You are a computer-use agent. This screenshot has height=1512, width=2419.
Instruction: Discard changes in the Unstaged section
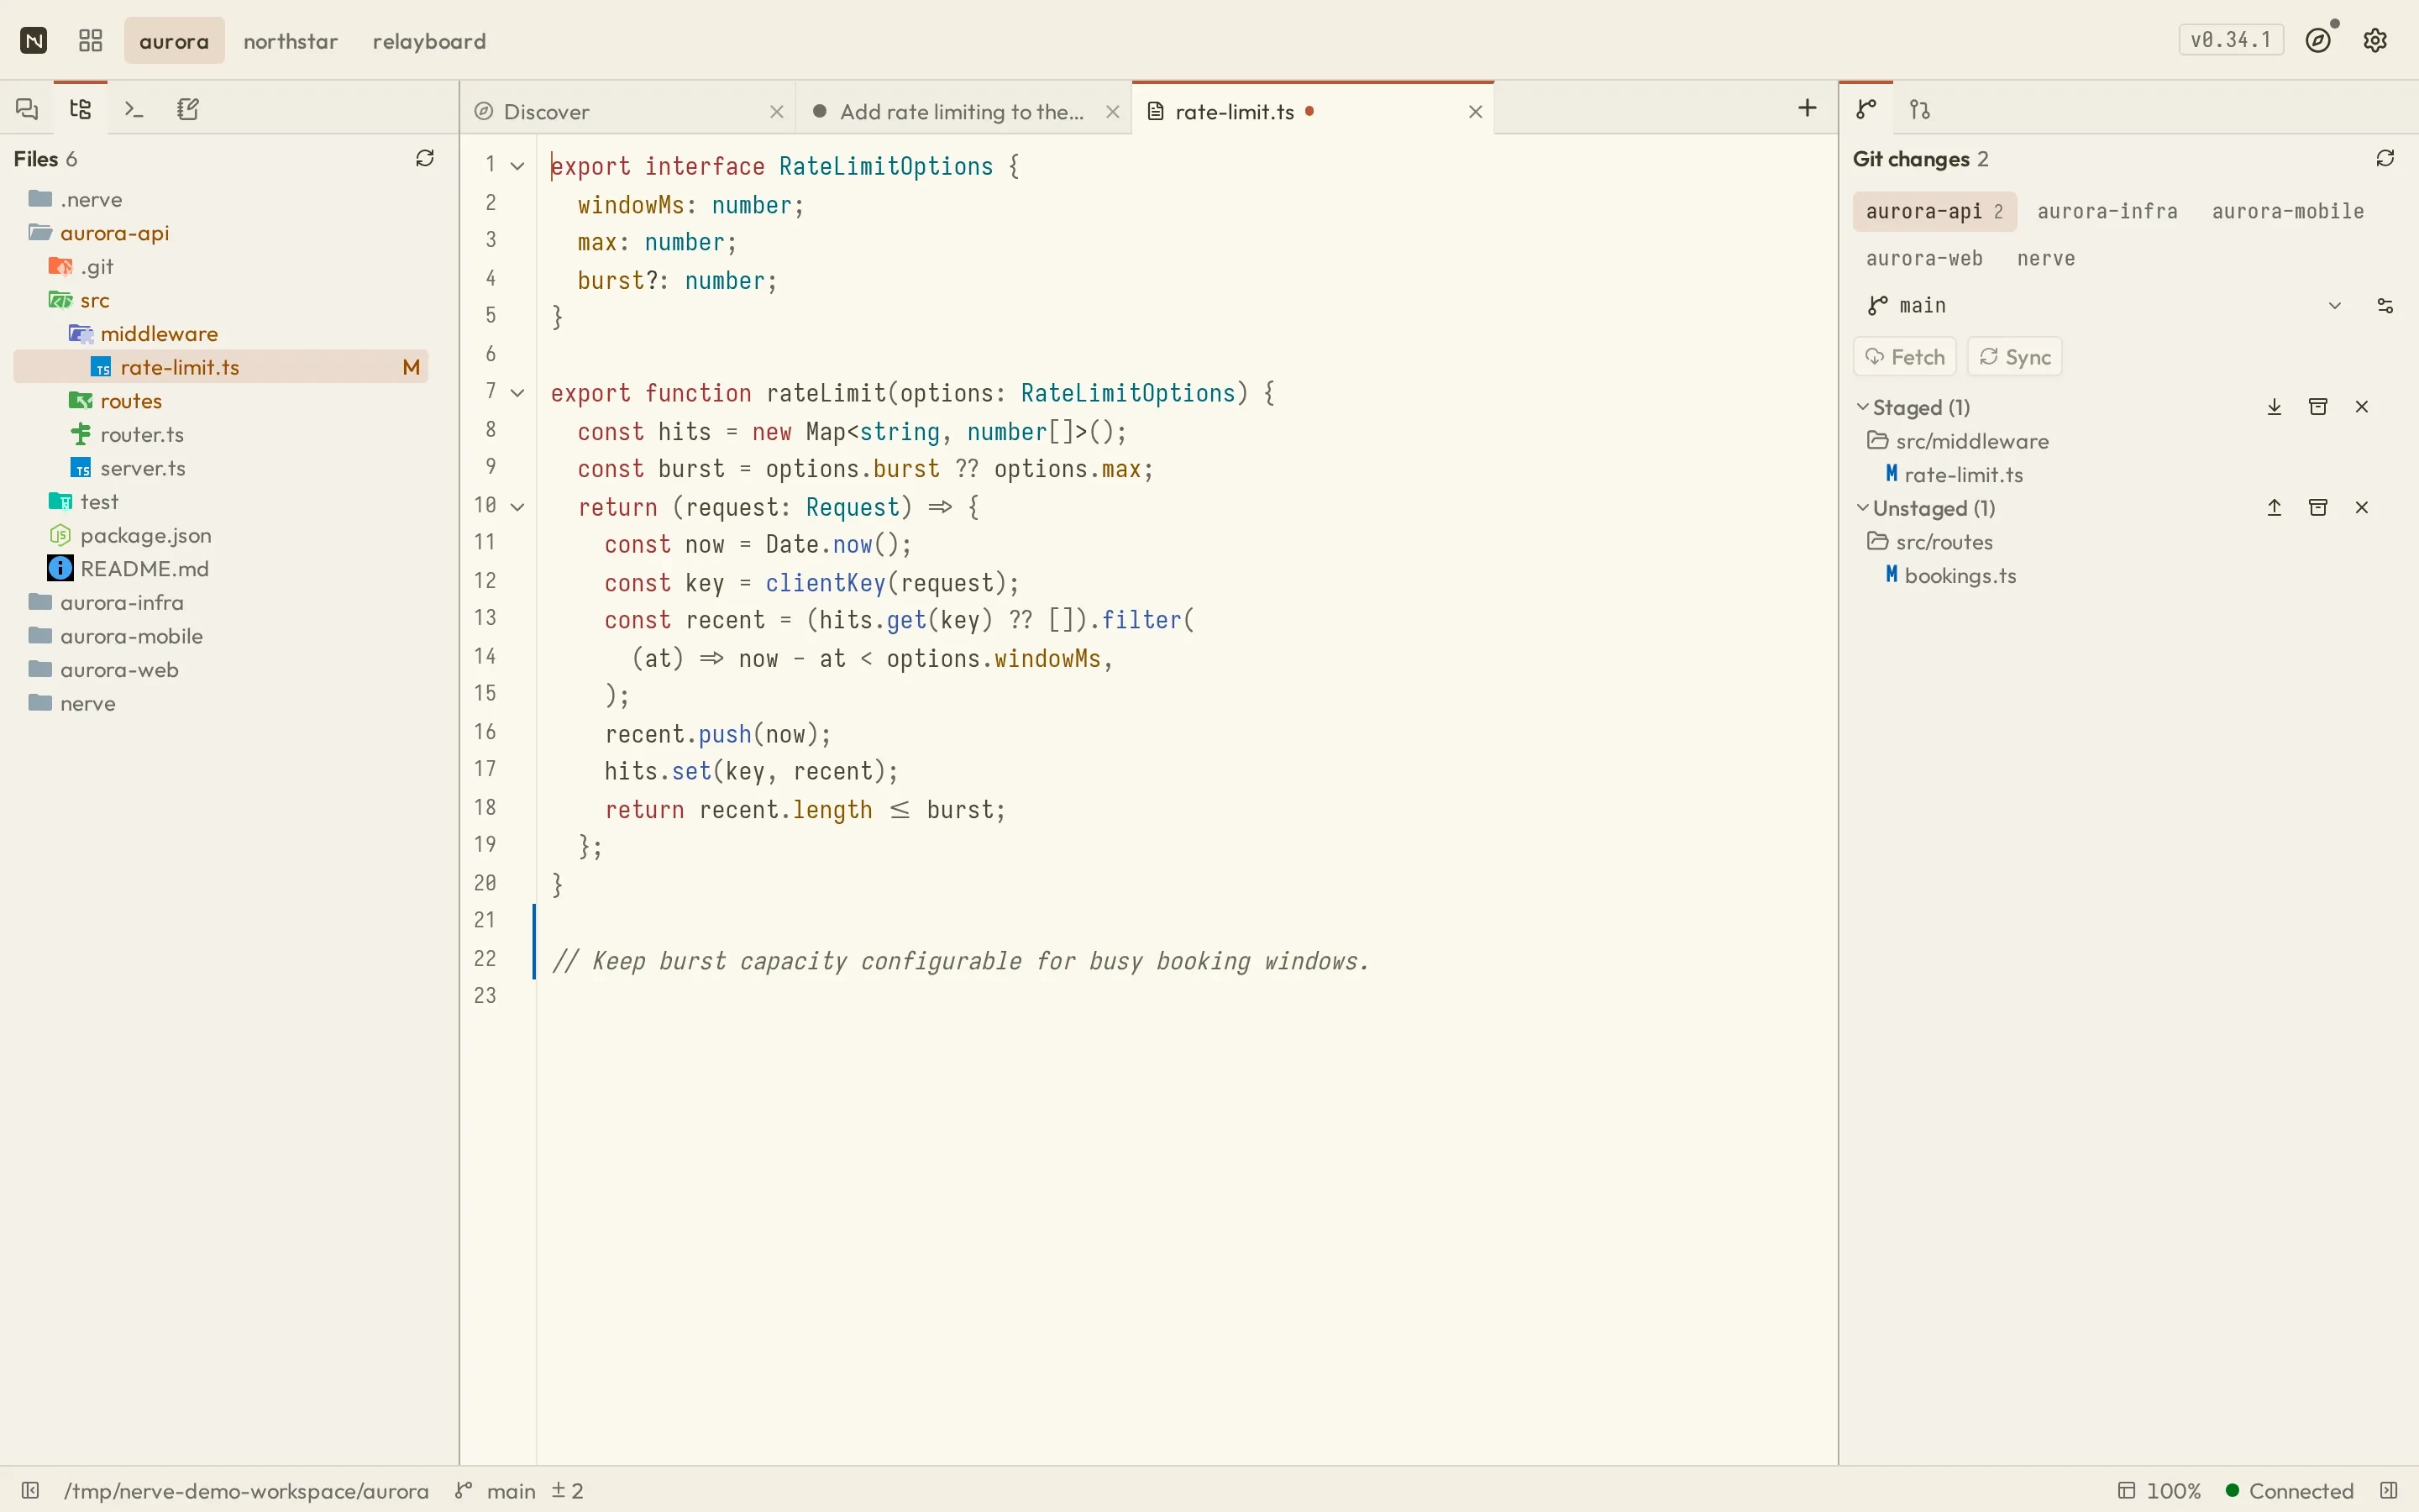pos(2362,508)
